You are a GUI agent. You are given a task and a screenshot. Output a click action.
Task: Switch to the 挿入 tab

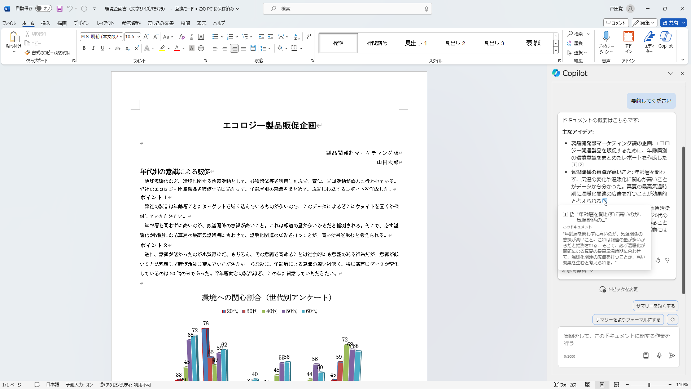pyautogui.click(x=45, y=23)
